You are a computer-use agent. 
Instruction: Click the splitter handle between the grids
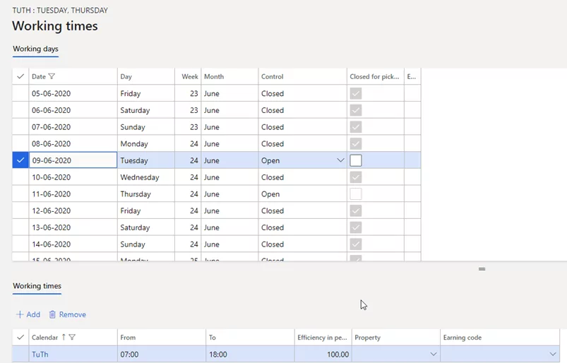pyautogui.click(x=482, y=269)
